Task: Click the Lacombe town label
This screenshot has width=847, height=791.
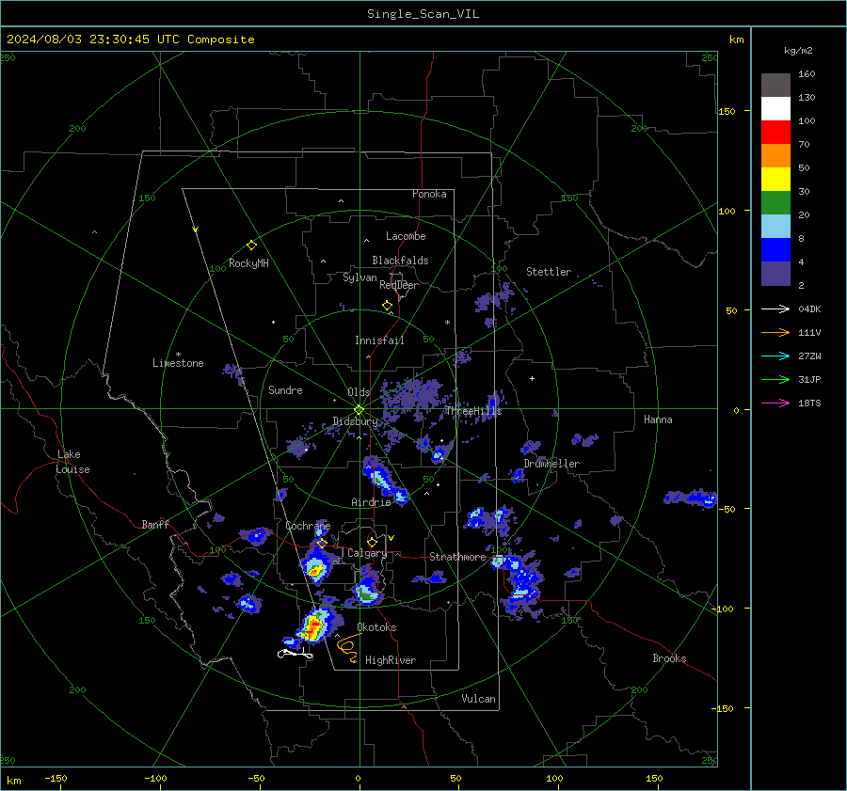Action: pyautogui.click(x=406, y=236)
